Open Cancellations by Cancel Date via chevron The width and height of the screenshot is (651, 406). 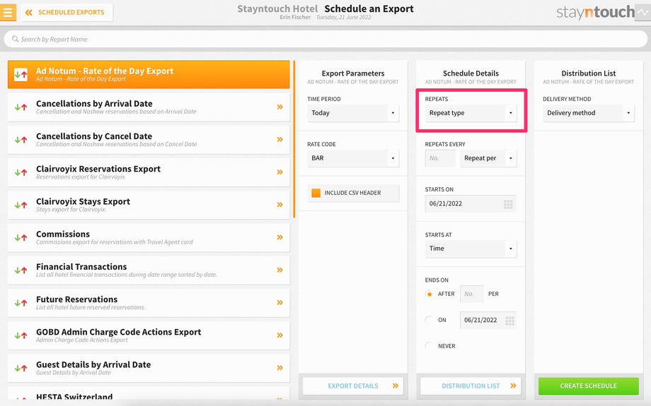coord(280,140)
